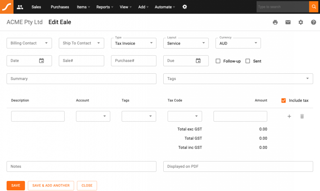Click the SAVE button

tap(15, 185)
